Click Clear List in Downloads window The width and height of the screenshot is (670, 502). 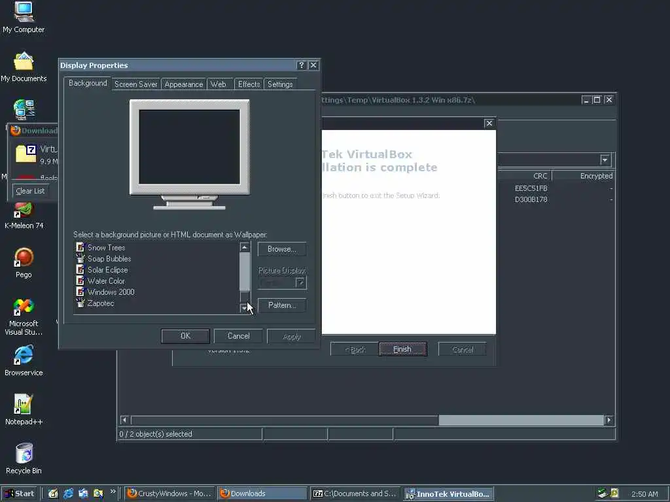pyautogui.click(x=30, y=191)
